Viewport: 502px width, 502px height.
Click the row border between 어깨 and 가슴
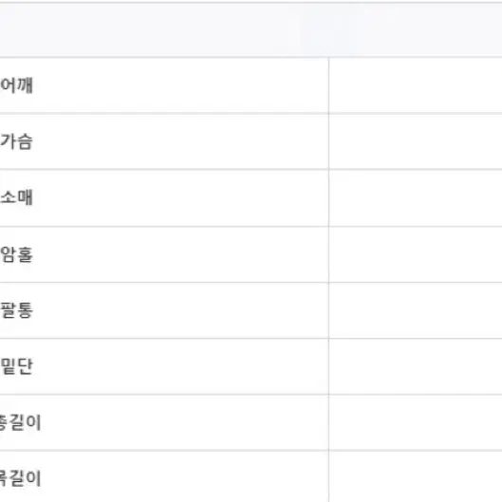coord(251,113)
